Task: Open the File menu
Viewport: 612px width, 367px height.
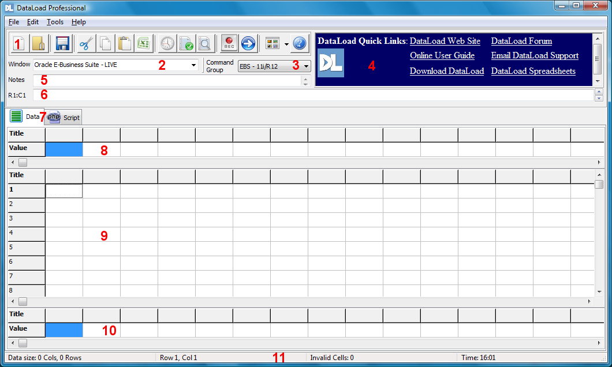Action: [x=14, y=22]
